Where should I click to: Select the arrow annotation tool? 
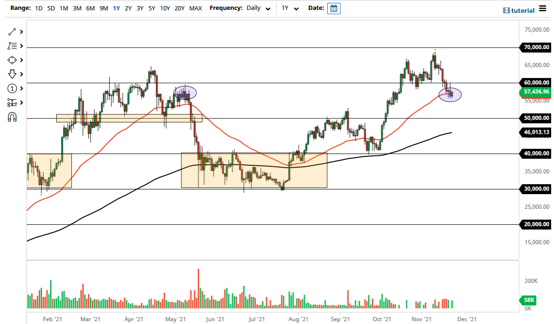[13, 74]
